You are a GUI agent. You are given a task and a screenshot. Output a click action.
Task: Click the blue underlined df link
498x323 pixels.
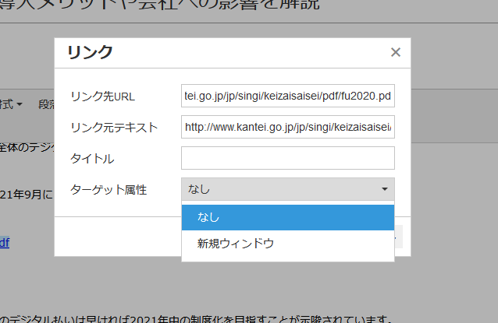(5, 242)
